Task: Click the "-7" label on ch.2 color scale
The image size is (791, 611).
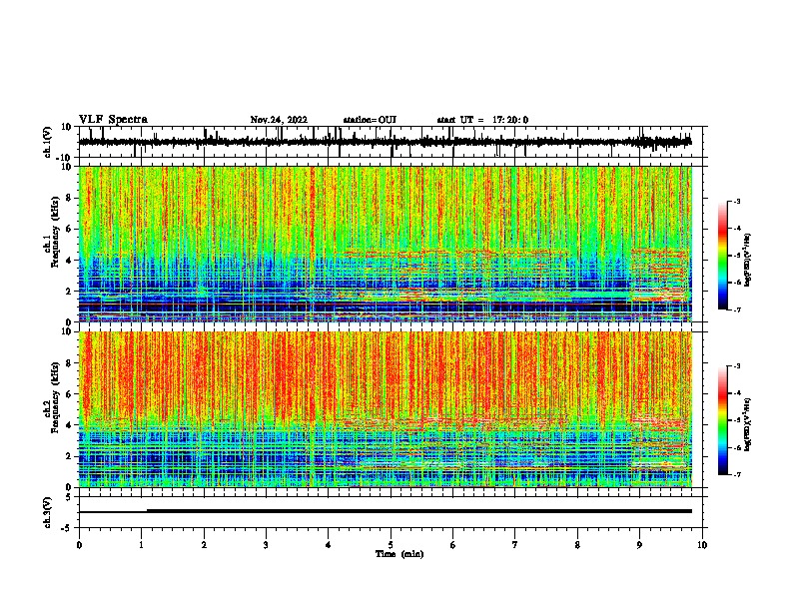Action: point(736,474)
